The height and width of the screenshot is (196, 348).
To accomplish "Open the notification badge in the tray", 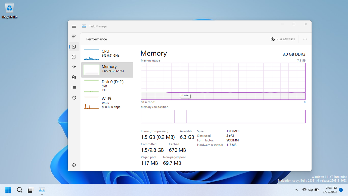I will [341, 190].
